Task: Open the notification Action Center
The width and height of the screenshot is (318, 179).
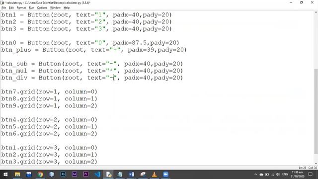Action: [x=310, y=175]
